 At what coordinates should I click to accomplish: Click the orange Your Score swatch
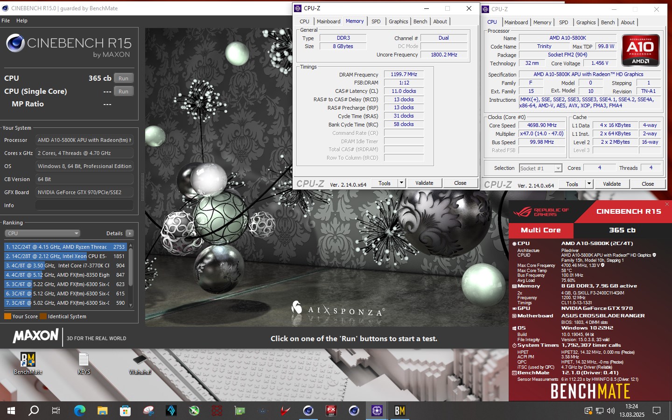point(7,316)
